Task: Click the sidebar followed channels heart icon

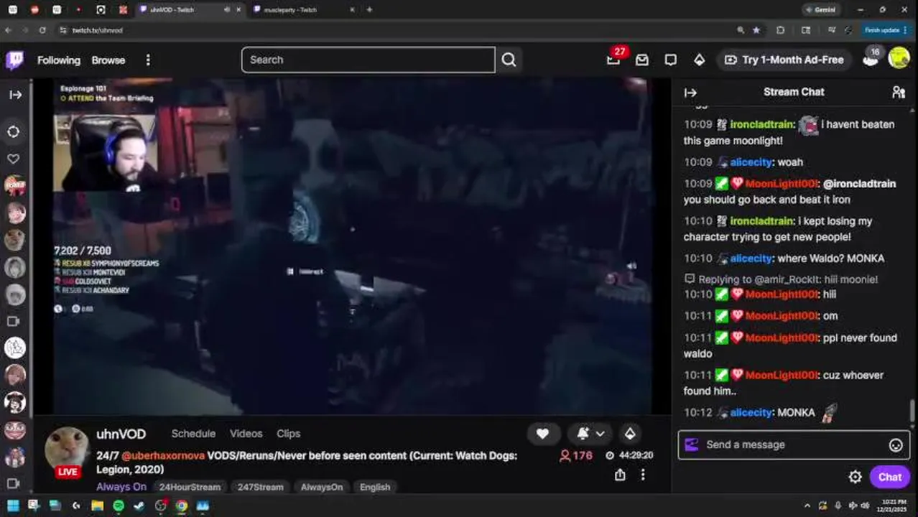Action: (14, 159)
